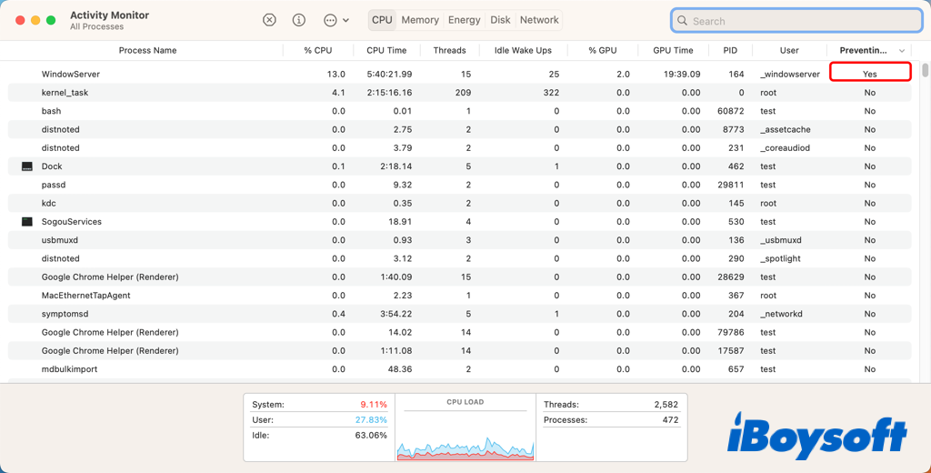
Task: Click the yellow minimize window button
Action: click(x=35, y=20)
